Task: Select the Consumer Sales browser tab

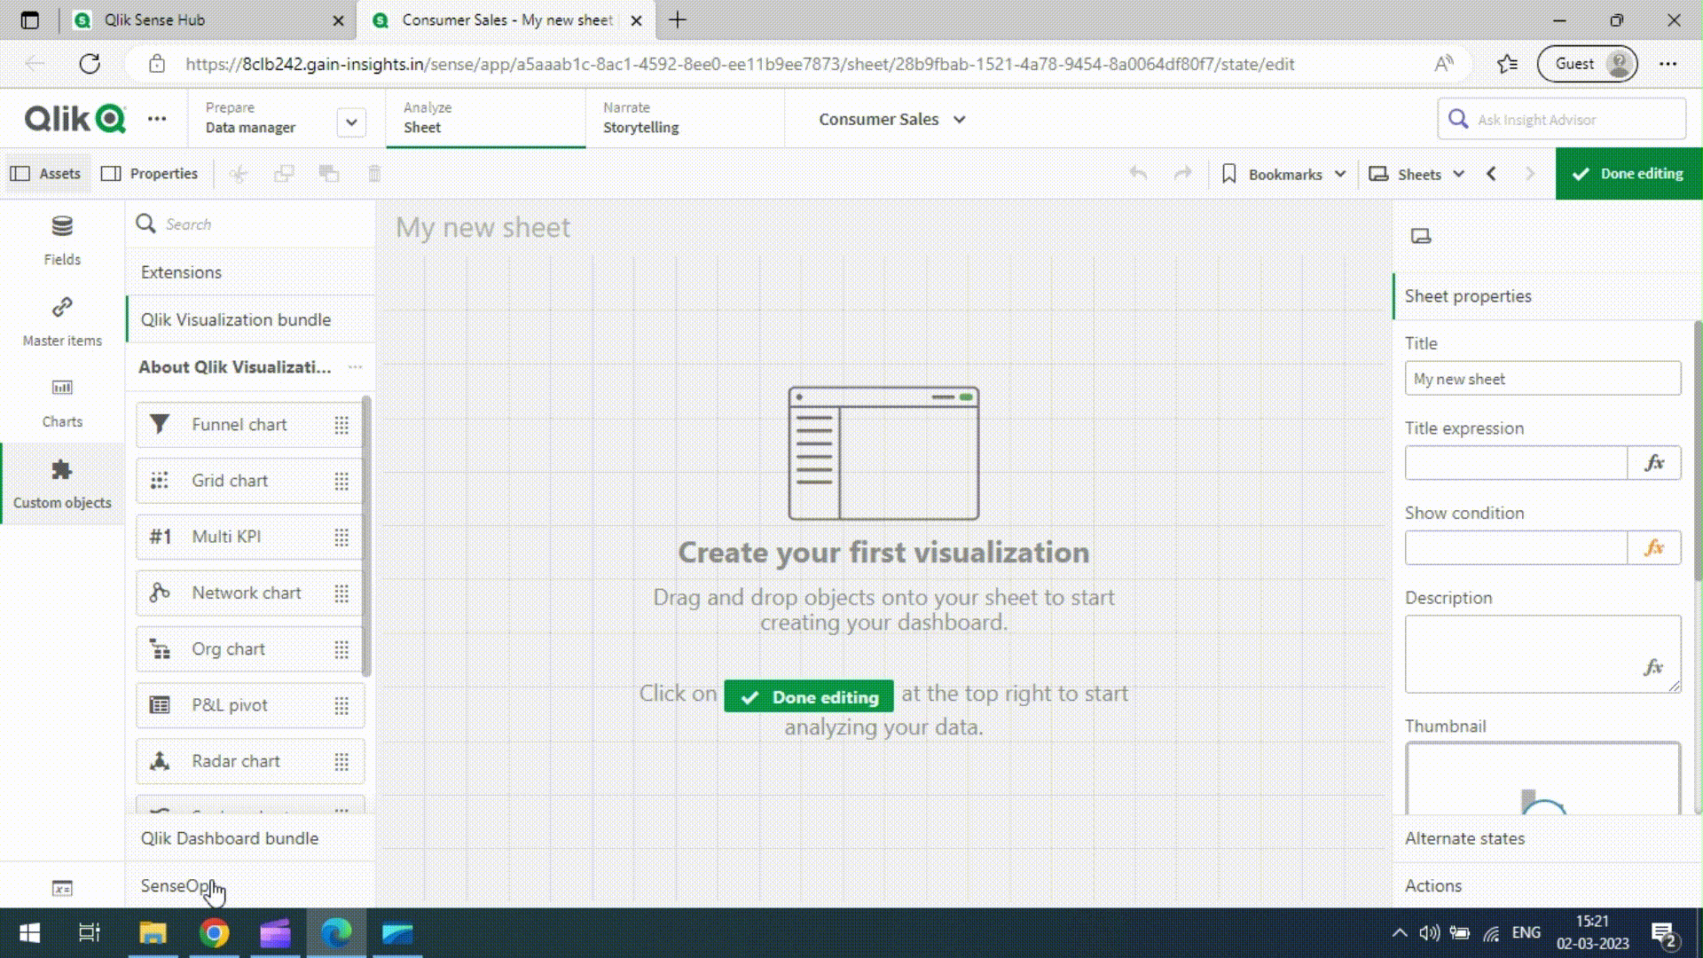Action: point(506,20)
